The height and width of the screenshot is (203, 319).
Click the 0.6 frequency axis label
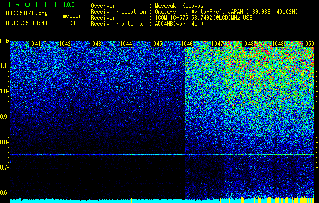[x=4, y=193]
